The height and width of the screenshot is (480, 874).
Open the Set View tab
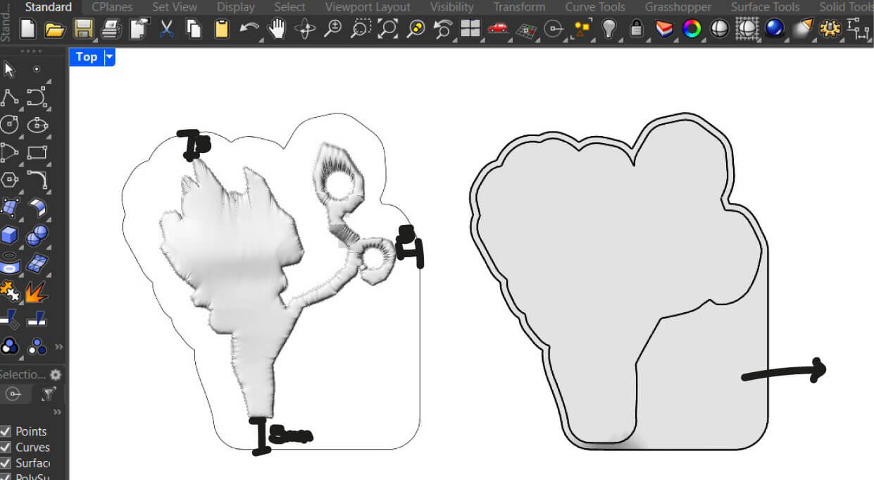coord(175,7)
